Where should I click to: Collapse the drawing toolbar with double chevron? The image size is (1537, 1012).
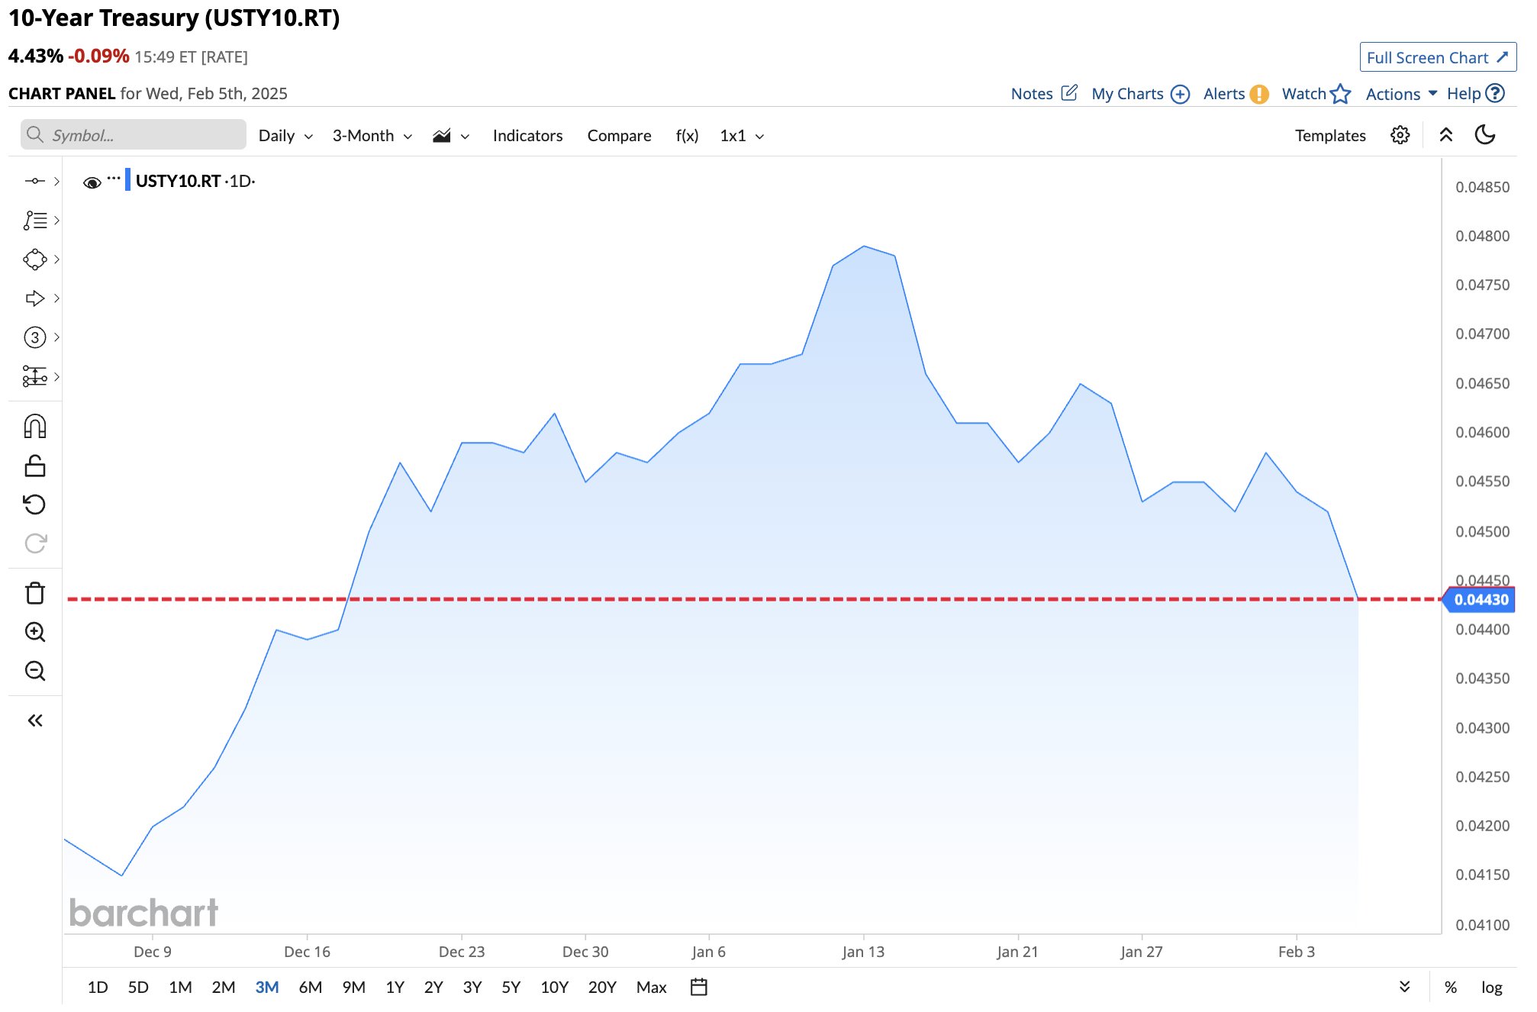coord(35,720)
